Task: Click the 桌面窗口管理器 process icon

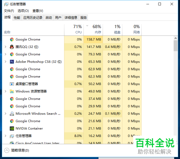Action: [12, 84]
